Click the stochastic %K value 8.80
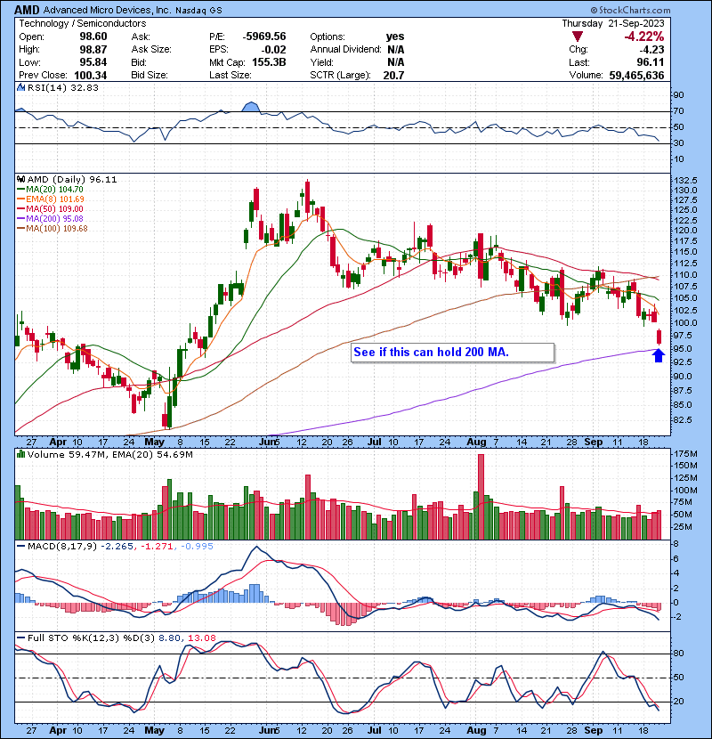 click(x=169, y=638)
